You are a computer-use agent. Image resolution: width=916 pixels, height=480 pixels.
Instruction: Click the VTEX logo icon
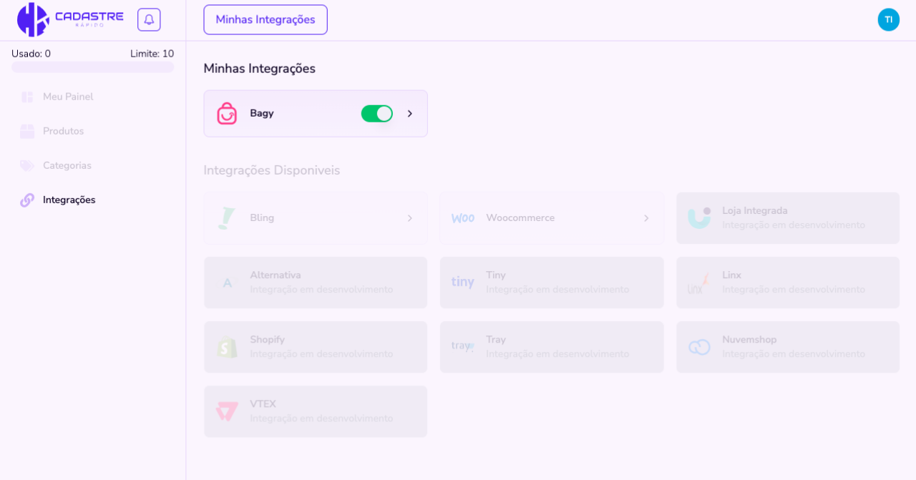click(227, 411)
